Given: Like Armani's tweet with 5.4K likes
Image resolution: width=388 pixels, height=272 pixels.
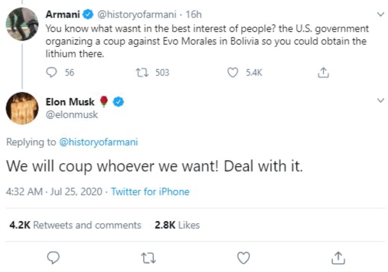Looking at the screenshot, I should click(233, 73).
